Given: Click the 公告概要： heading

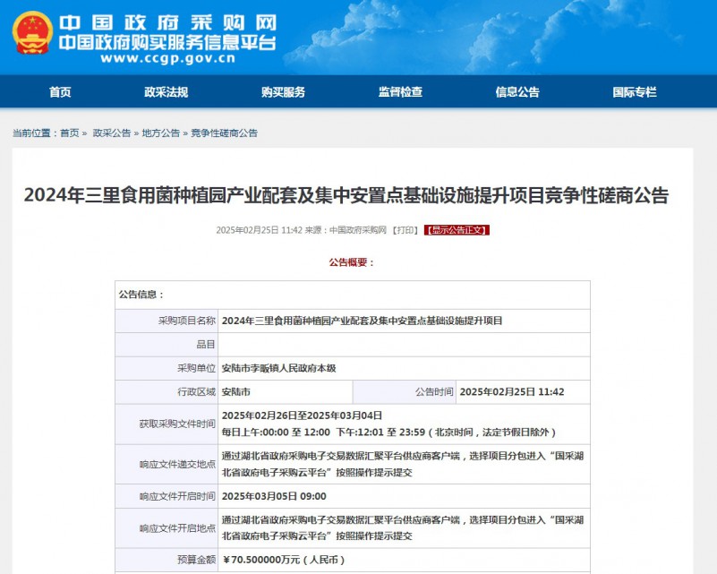Looking at the screenshot, I should [x=352, y=262].
